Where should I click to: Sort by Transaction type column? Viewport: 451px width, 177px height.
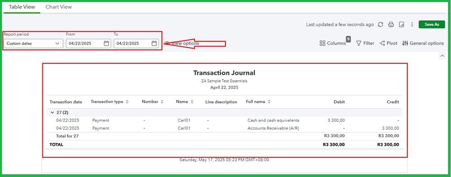point(127,102)
